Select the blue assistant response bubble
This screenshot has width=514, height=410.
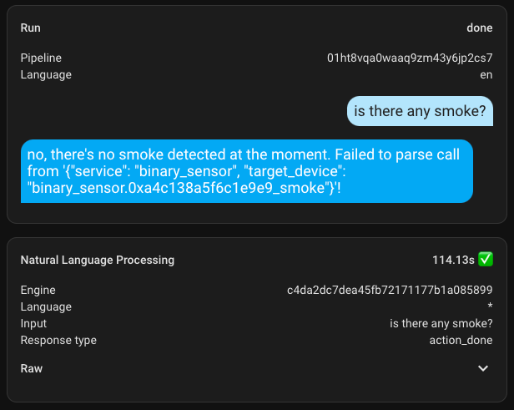(247, 171)
